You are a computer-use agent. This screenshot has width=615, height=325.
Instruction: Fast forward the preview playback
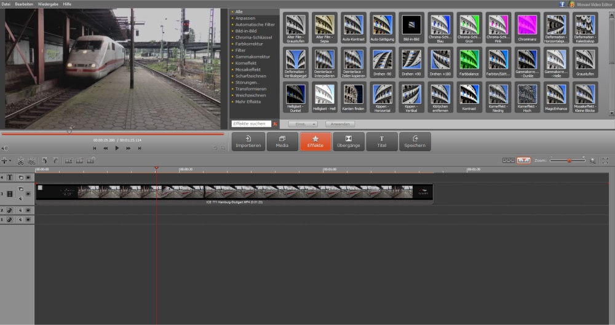(129, 148)
